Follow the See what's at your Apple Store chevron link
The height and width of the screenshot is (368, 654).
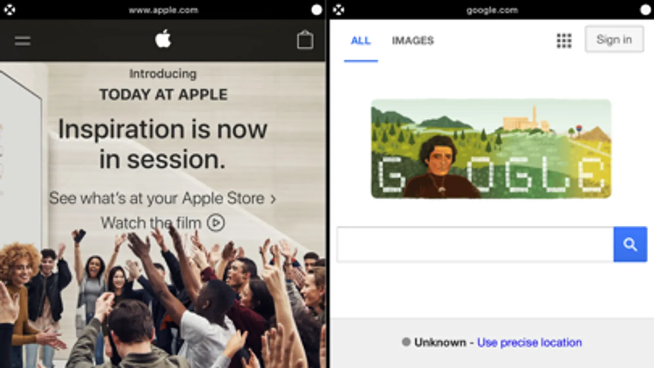click(x=163, y=198)
